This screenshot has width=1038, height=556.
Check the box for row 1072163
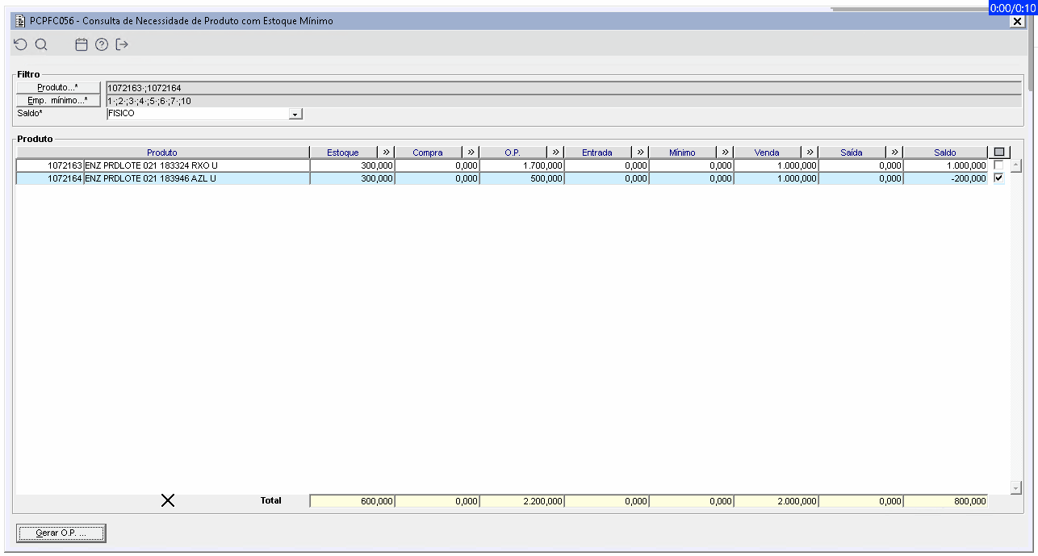999,165
